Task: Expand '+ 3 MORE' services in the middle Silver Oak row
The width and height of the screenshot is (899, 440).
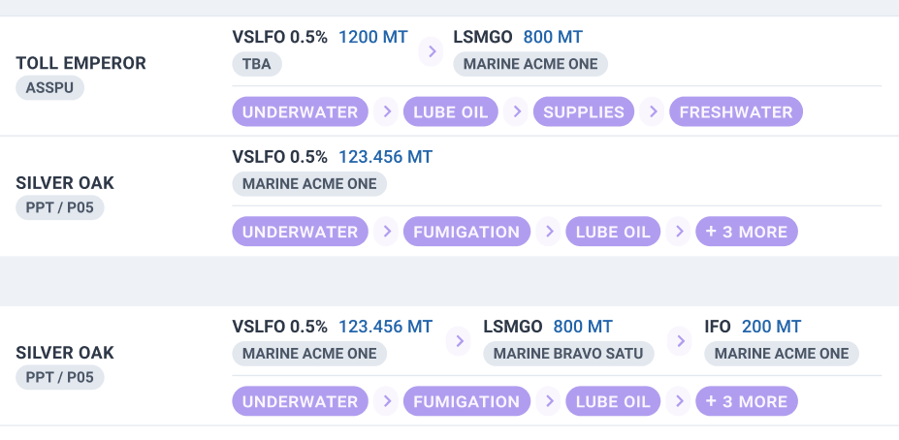Action: 747,232
